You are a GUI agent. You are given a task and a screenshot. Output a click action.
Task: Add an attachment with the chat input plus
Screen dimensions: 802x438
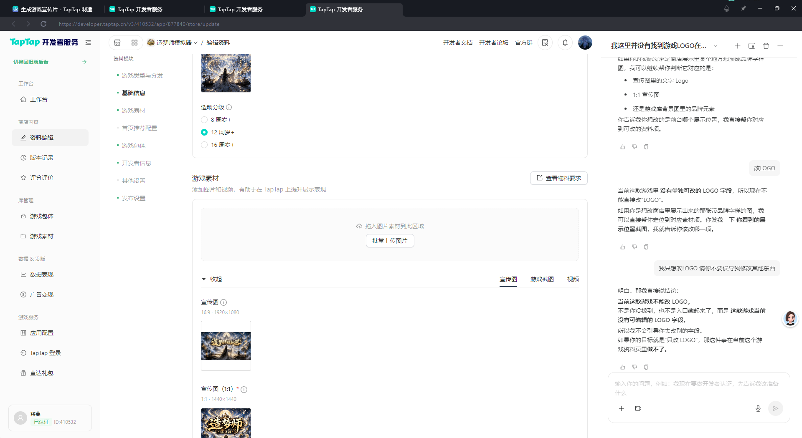(622, 408)
